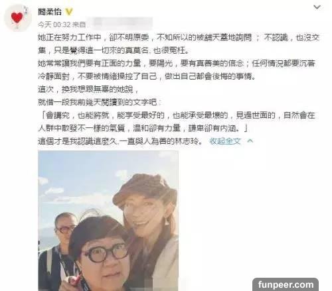This screenshot has height=291, width=332.
Task: Click the 今天 00:32 timestamp
Action: point(54,25)
